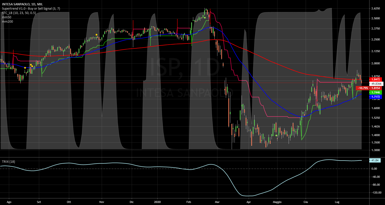Click the 2.5000 price axis value
The height and width of the screenshot is (205, 385).
tap(376, 19)
